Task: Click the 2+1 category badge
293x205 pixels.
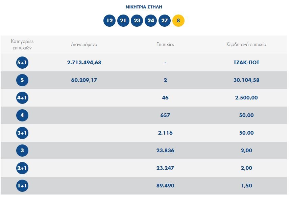Action: pos(22,168)
